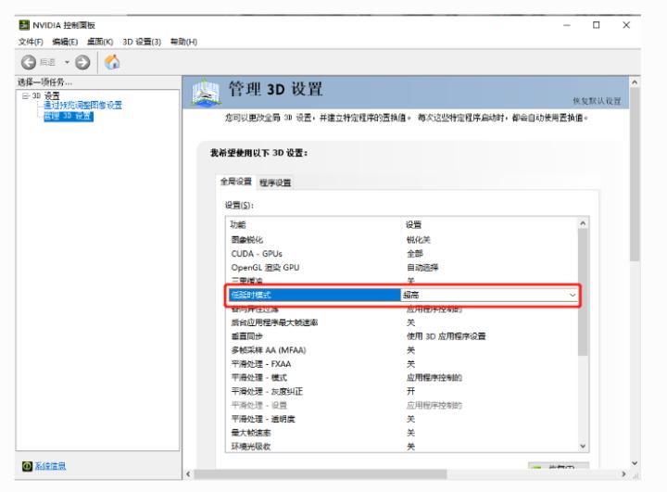Click the 功能 column header
This screenshot has height=492, width=667.
pos(238,225)
